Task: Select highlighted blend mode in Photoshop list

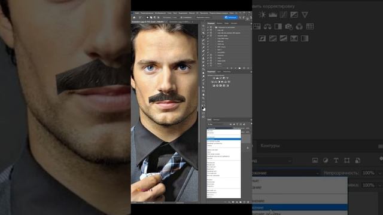Action: point(224,139)
